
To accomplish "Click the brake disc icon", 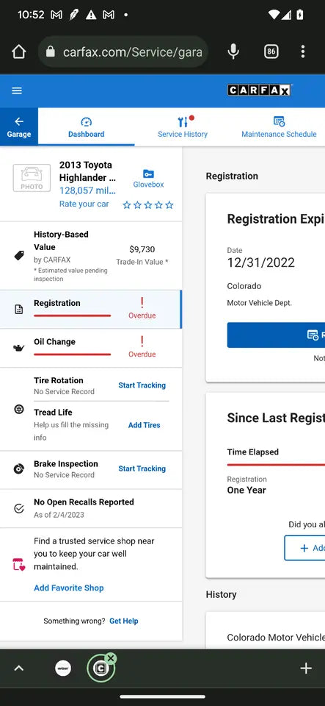I will [19, 470].
